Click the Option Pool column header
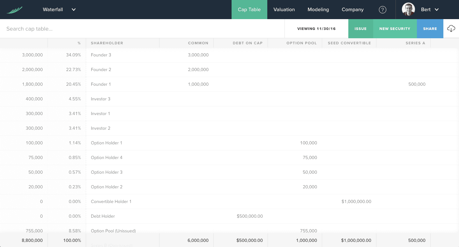This screenshot has width=459, height=247. pos(301,43)
